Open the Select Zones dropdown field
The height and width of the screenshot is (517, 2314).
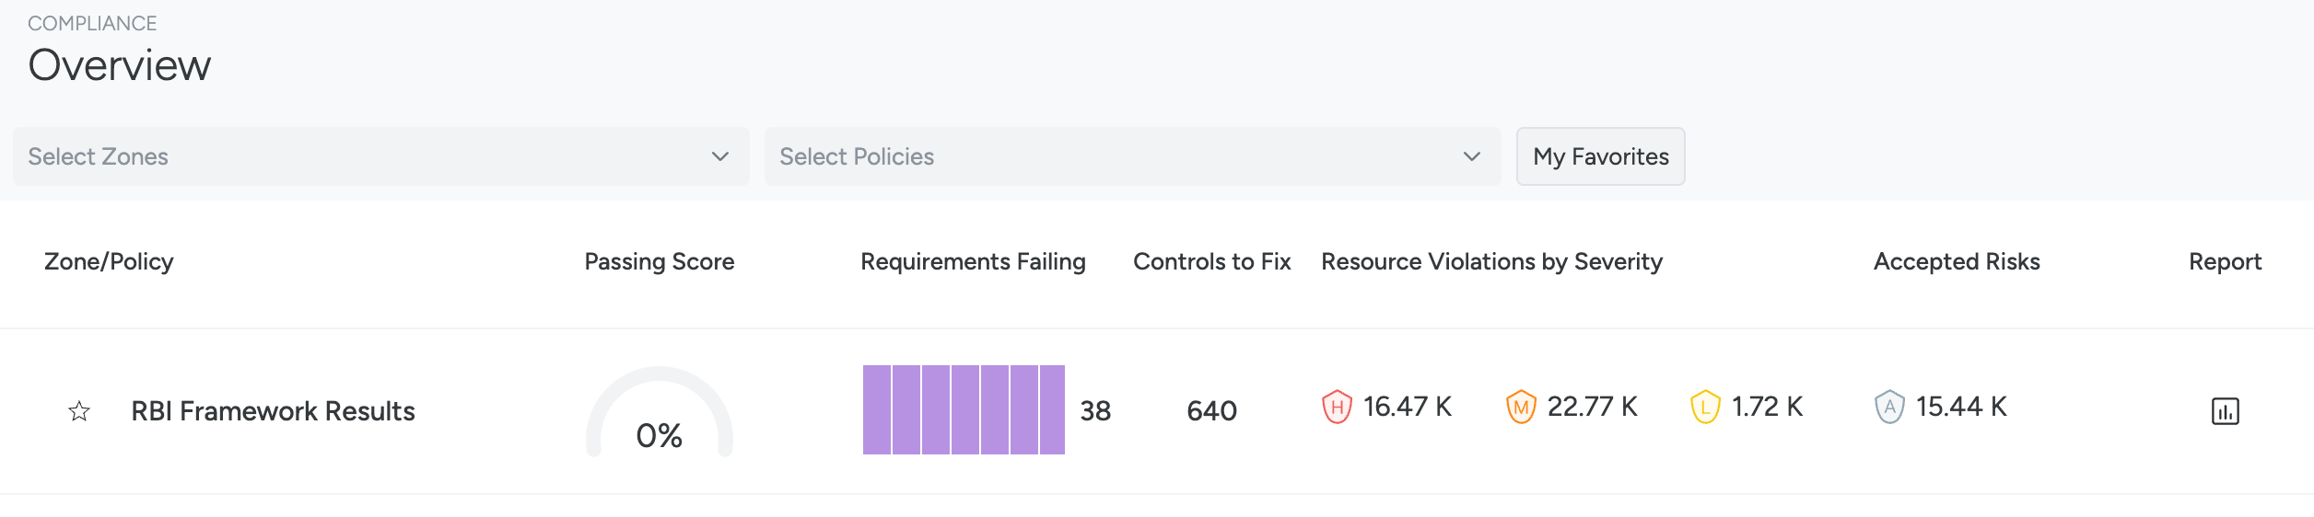[x=381, y=156]
